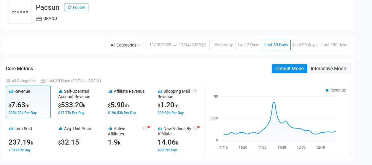Click help icon beside New Videos By Affiliate
The height and width of the screenshot is (165, 372).
tap(195, 129)
